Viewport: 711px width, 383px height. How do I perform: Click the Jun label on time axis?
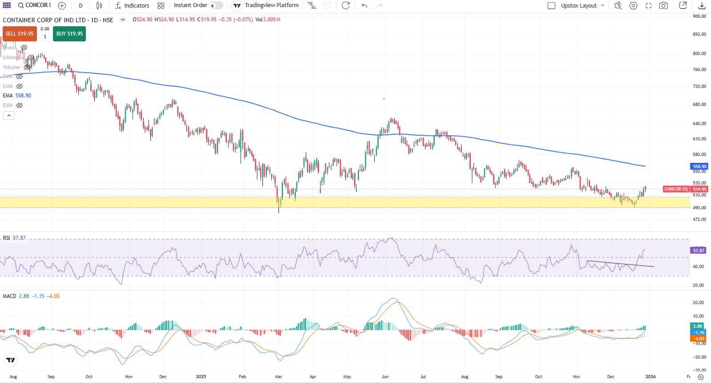pyautogui.click(x=385, y=377)
